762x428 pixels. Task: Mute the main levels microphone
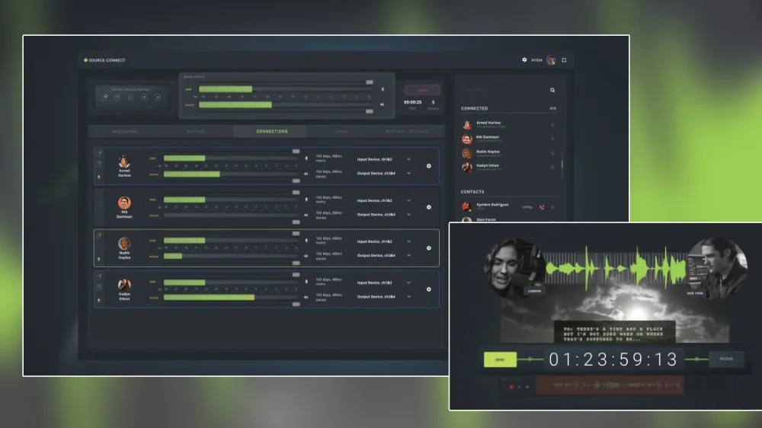(x=383, y=89)
